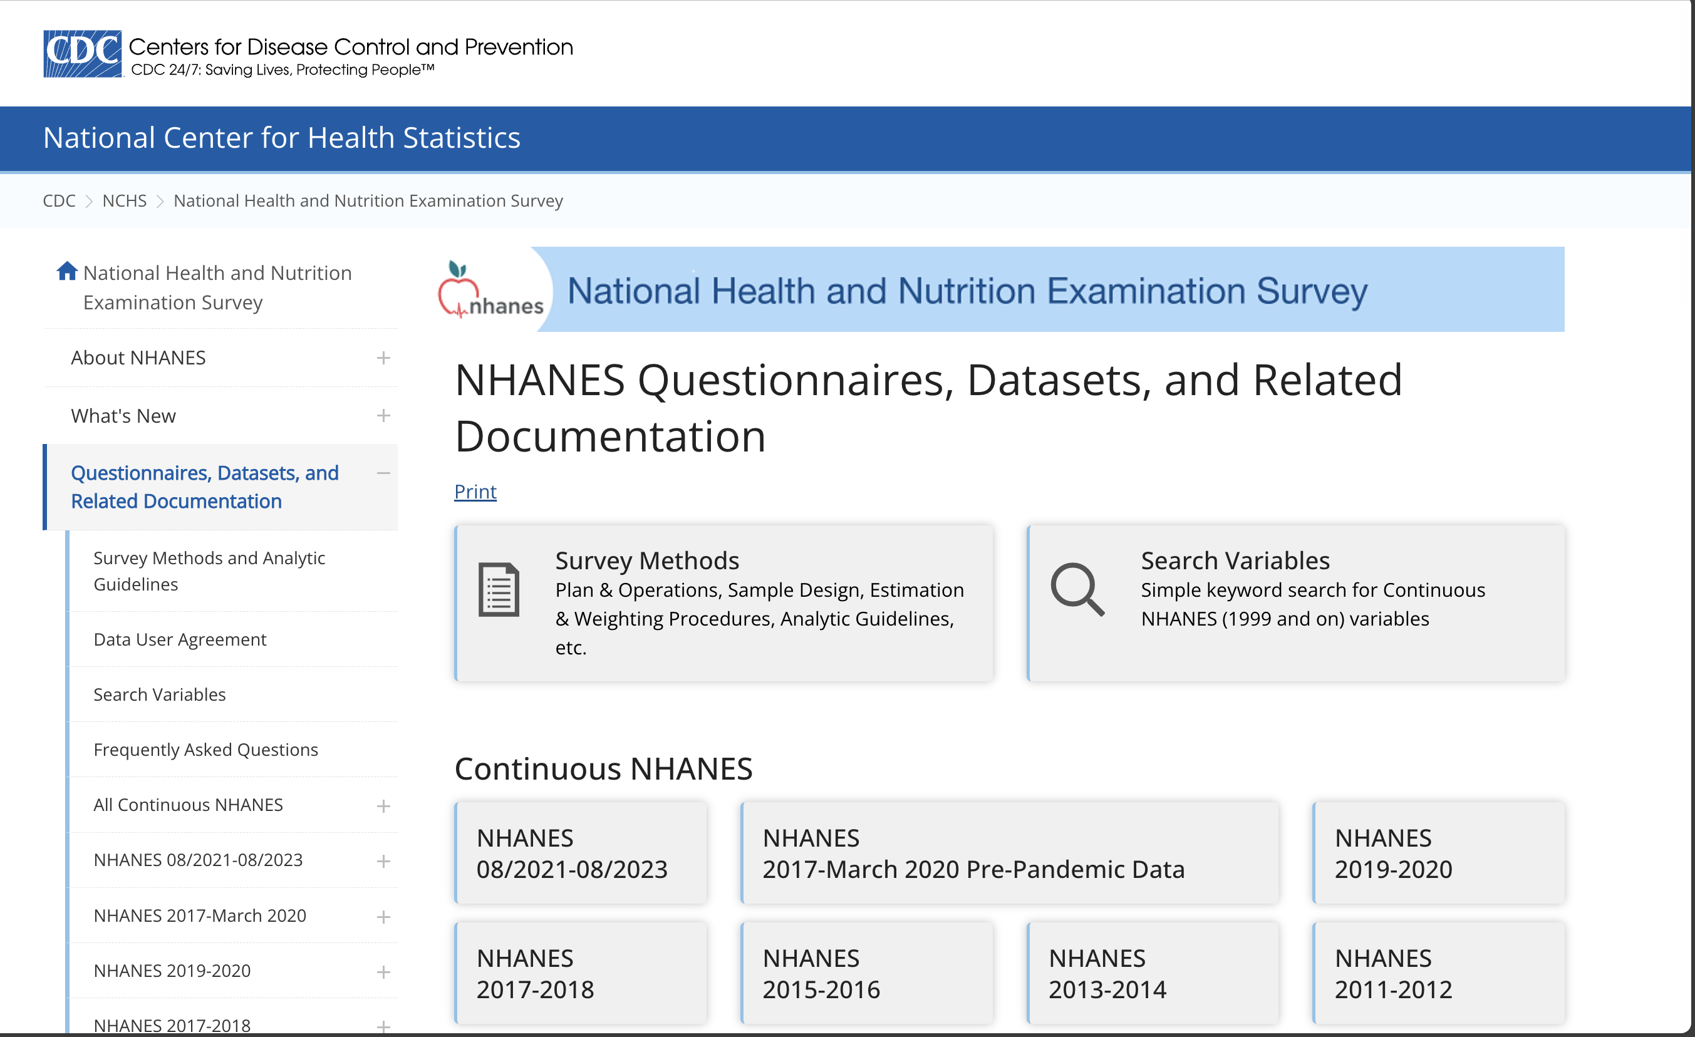Open Frequently Asked Questions

[x=205, y=750]
